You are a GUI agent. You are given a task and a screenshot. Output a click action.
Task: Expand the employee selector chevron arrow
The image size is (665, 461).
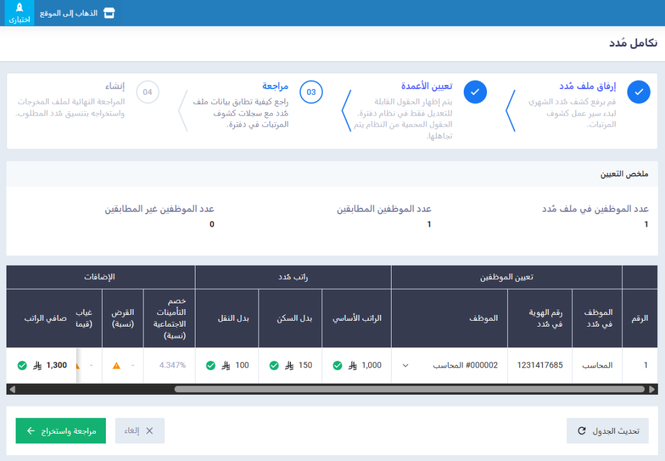coord(406,366)
